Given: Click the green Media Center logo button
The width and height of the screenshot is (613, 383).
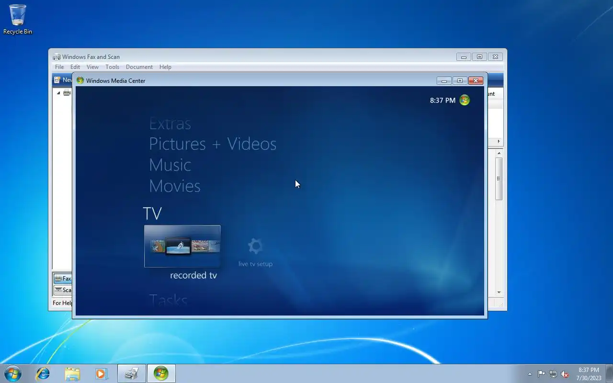Looking at the screenshot, I should tap(465, 100).
